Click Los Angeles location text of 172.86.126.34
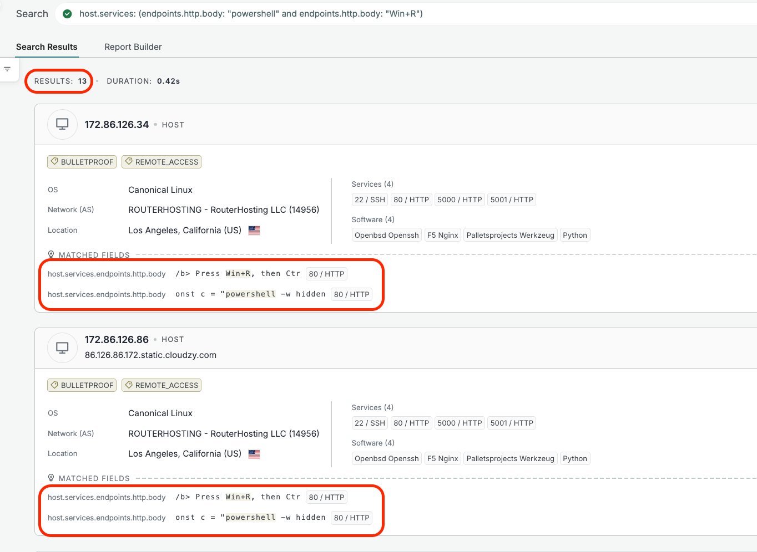Screen dimensions: 757x552 185,230
